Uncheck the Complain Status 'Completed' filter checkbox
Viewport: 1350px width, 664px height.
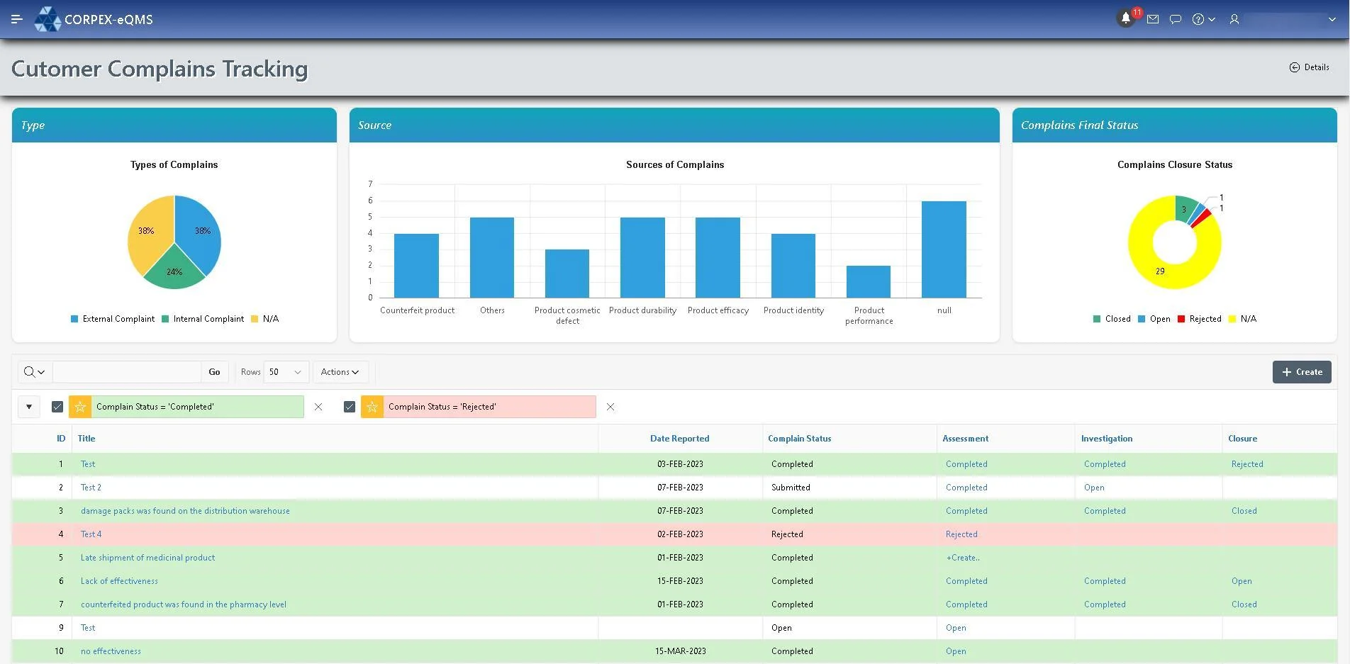pyautogui.click(x=57, y=407)
